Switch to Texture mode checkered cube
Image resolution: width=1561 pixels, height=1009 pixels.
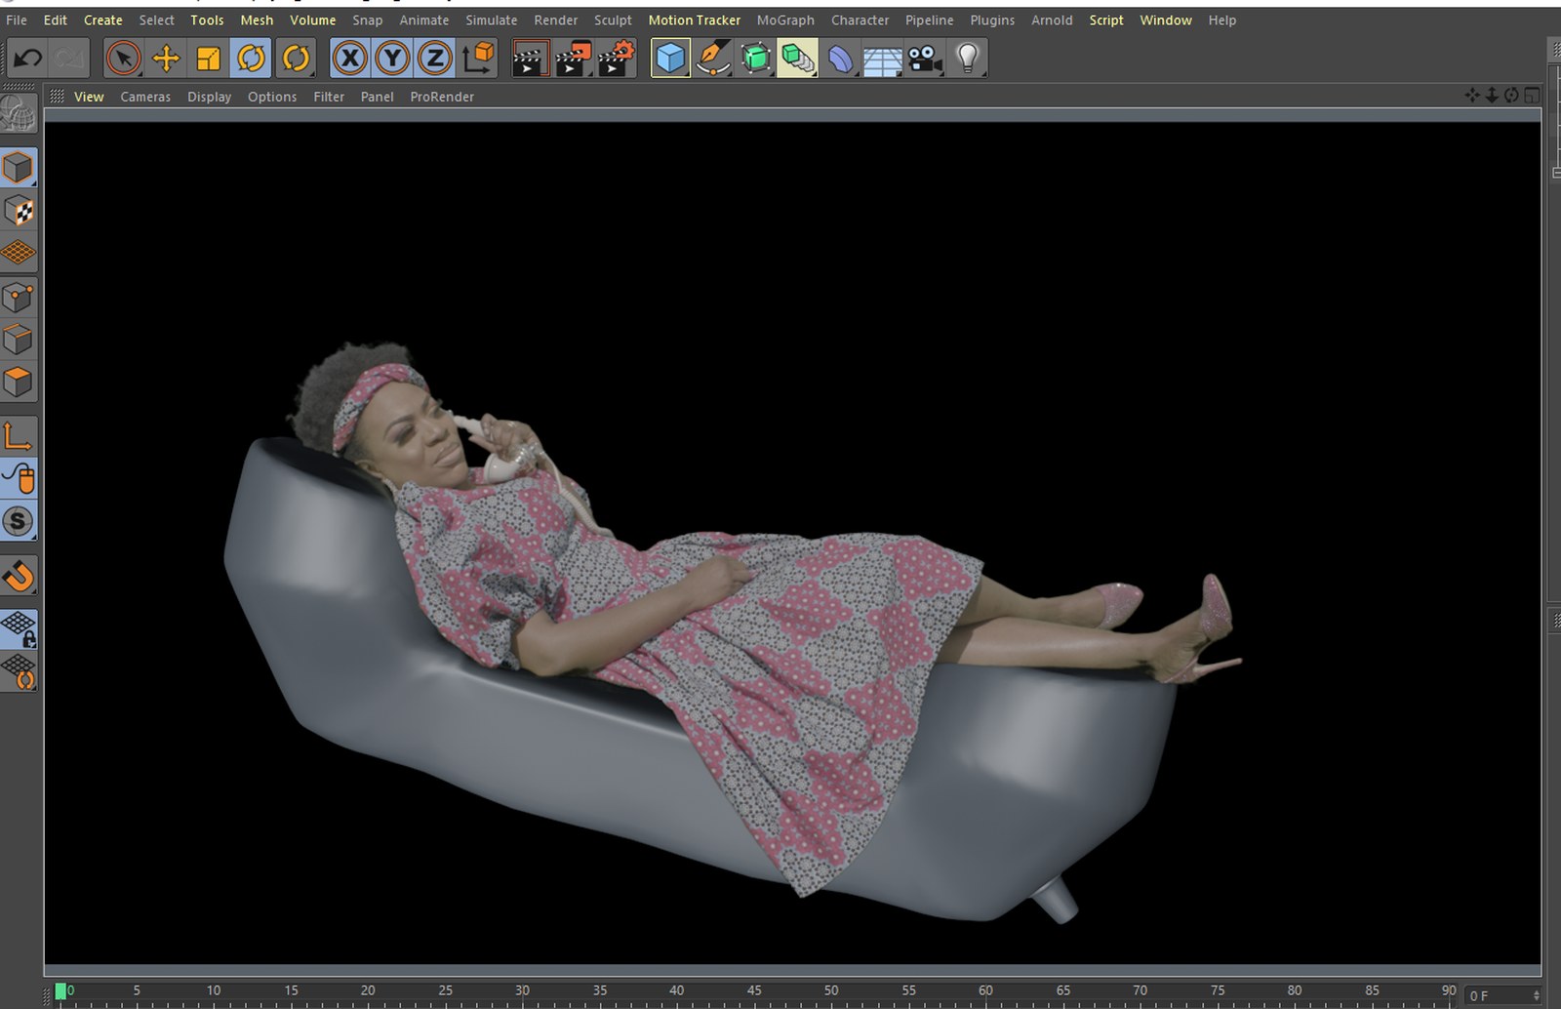click(19, 211)
